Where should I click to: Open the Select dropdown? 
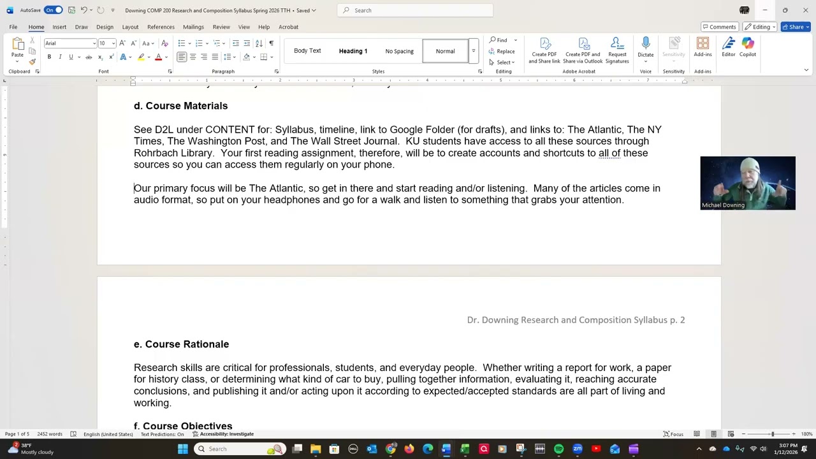502,62
